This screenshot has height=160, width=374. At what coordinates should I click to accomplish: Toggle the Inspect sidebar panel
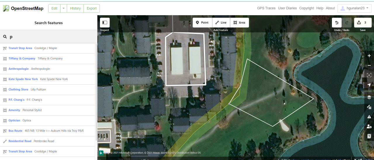105,23
